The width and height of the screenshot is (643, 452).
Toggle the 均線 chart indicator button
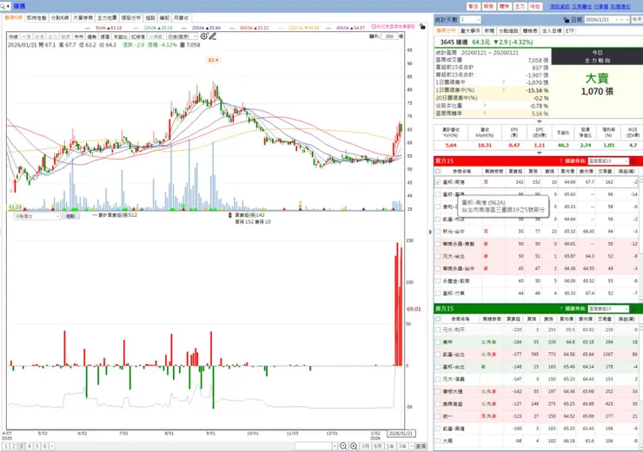[13, 36]
